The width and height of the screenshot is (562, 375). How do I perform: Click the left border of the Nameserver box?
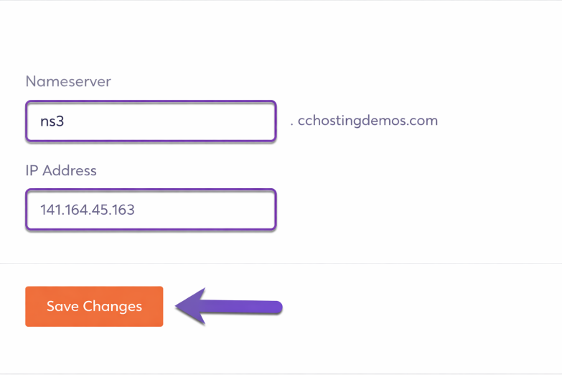tap(27, 121)
